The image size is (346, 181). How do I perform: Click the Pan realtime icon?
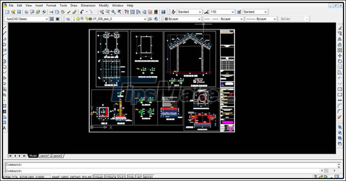click(x=101, y=12)
